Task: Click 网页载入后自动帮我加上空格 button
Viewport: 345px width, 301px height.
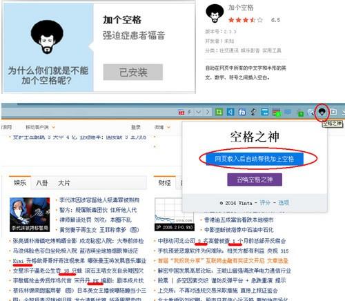Action: click(255, 159)
